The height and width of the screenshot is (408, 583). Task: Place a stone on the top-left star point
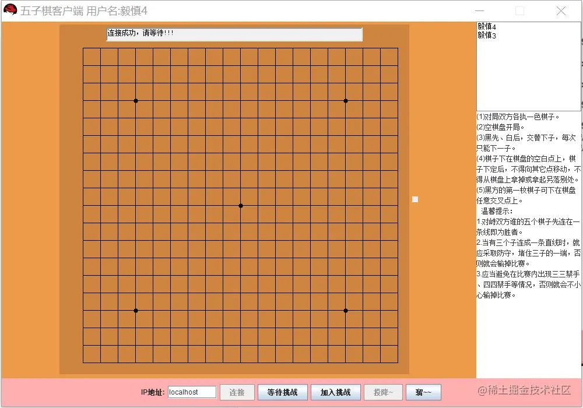pyautogui.click(x=136, y=101)
